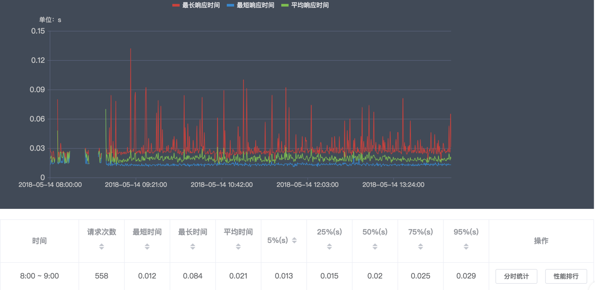The height and width of the screenshot is (290, 595).
Task: Sort by 25%(s) percentile arrows
Action: coord(329,247)
